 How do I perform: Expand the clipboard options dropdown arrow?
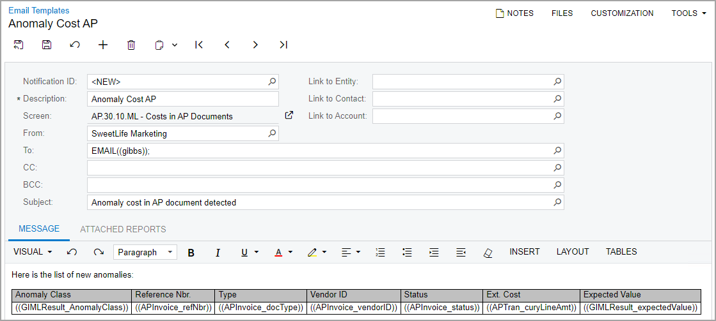pos(175,45)
